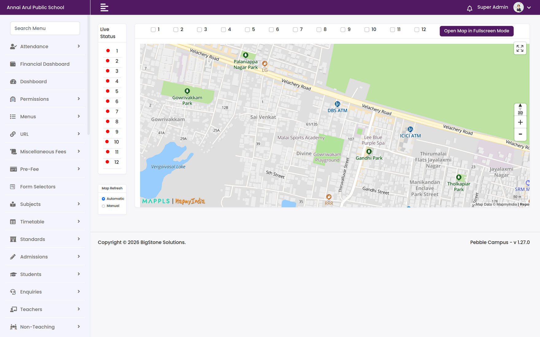Expand the Permissions menu chevron

tap(79, 99)
